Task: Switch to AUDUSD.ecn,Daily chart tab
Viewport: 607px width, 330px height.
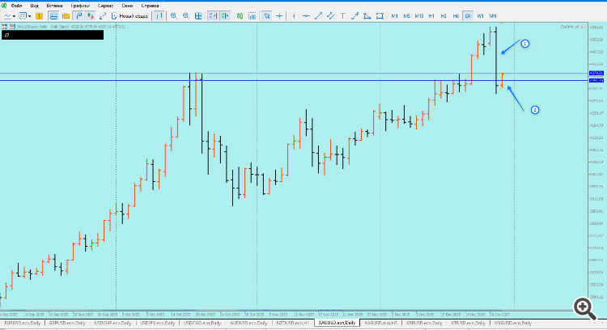Action: pyautogui.click(x=248, y=323)
